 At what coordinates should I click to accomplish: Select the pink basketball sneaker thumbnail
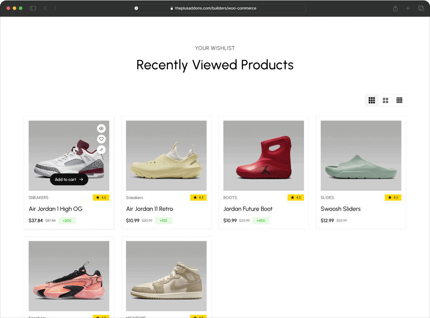pos(69,276)
